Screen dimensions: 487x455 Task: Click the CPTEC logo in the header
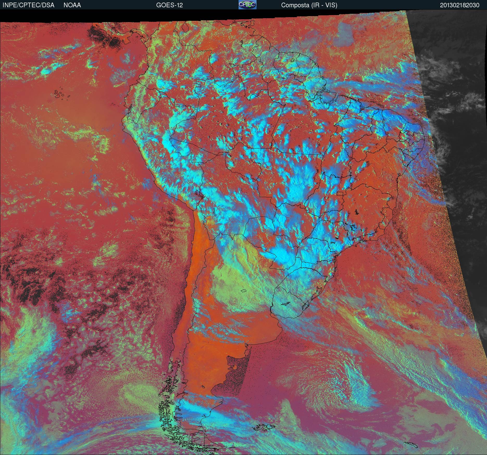click(247, 5)
